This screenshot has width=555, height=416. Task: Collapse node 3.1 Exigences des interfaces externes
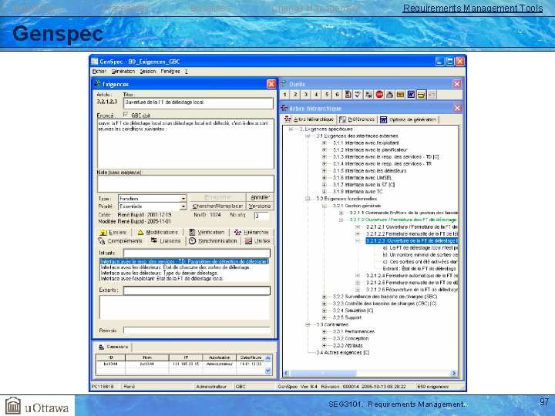click(308, 136)
